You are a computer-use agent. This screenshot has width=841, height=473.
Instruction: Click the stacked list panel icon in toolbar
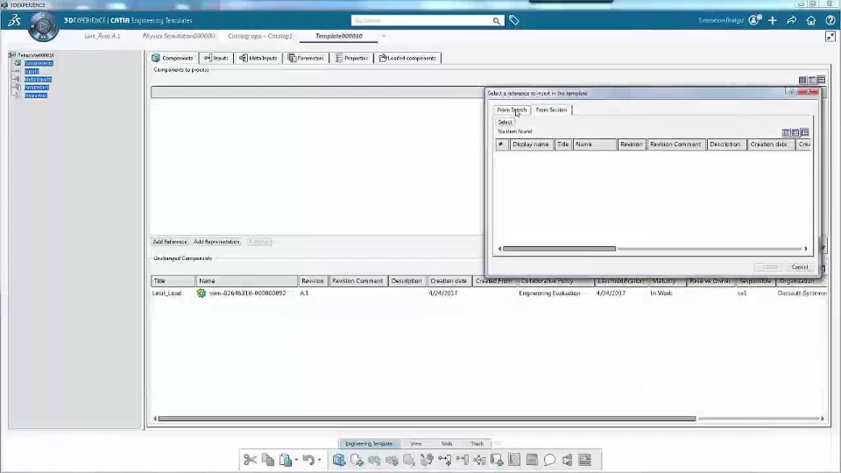click(x=532, y=460)
